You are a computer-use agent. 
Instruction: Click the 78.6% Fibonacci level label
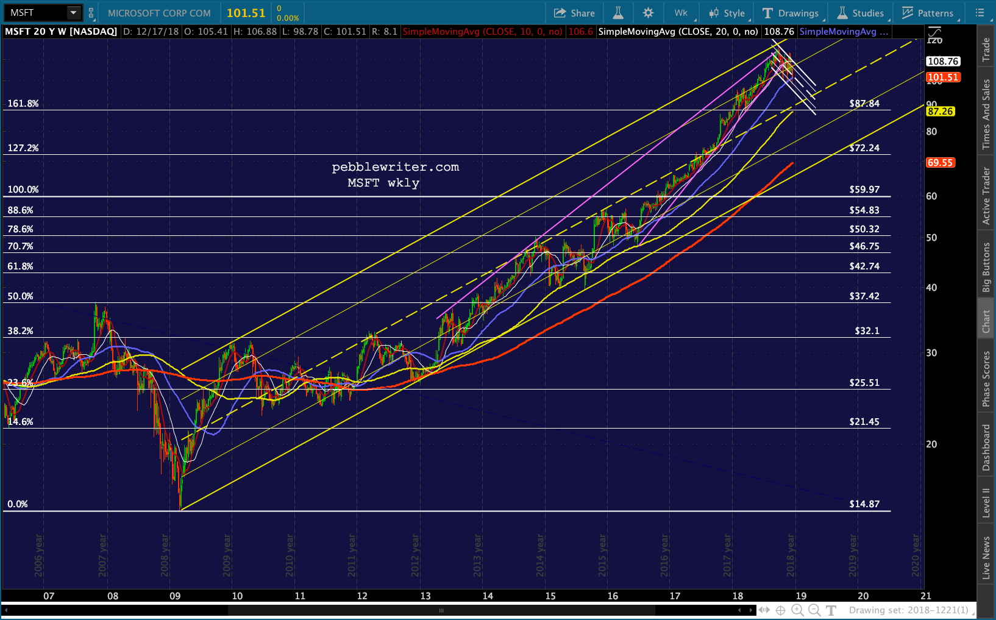tap(20, 229)
